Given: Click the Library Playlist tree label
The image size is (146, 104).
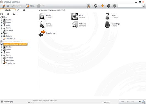Looking at the screenshot, I should click(9, 20).
